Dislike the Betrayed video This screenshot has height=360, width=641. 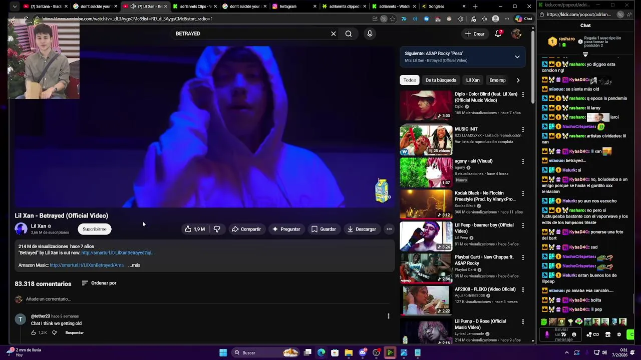coord(217,229)
